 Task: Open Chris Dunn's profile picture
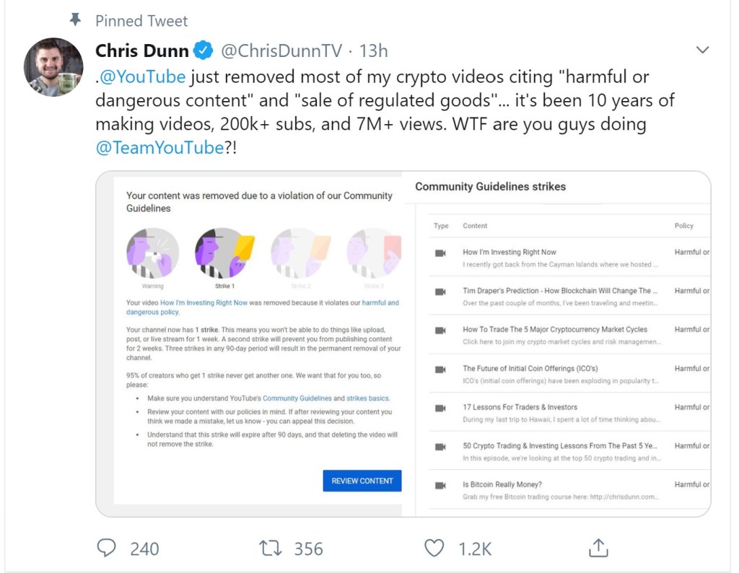(x=53, y=67)
